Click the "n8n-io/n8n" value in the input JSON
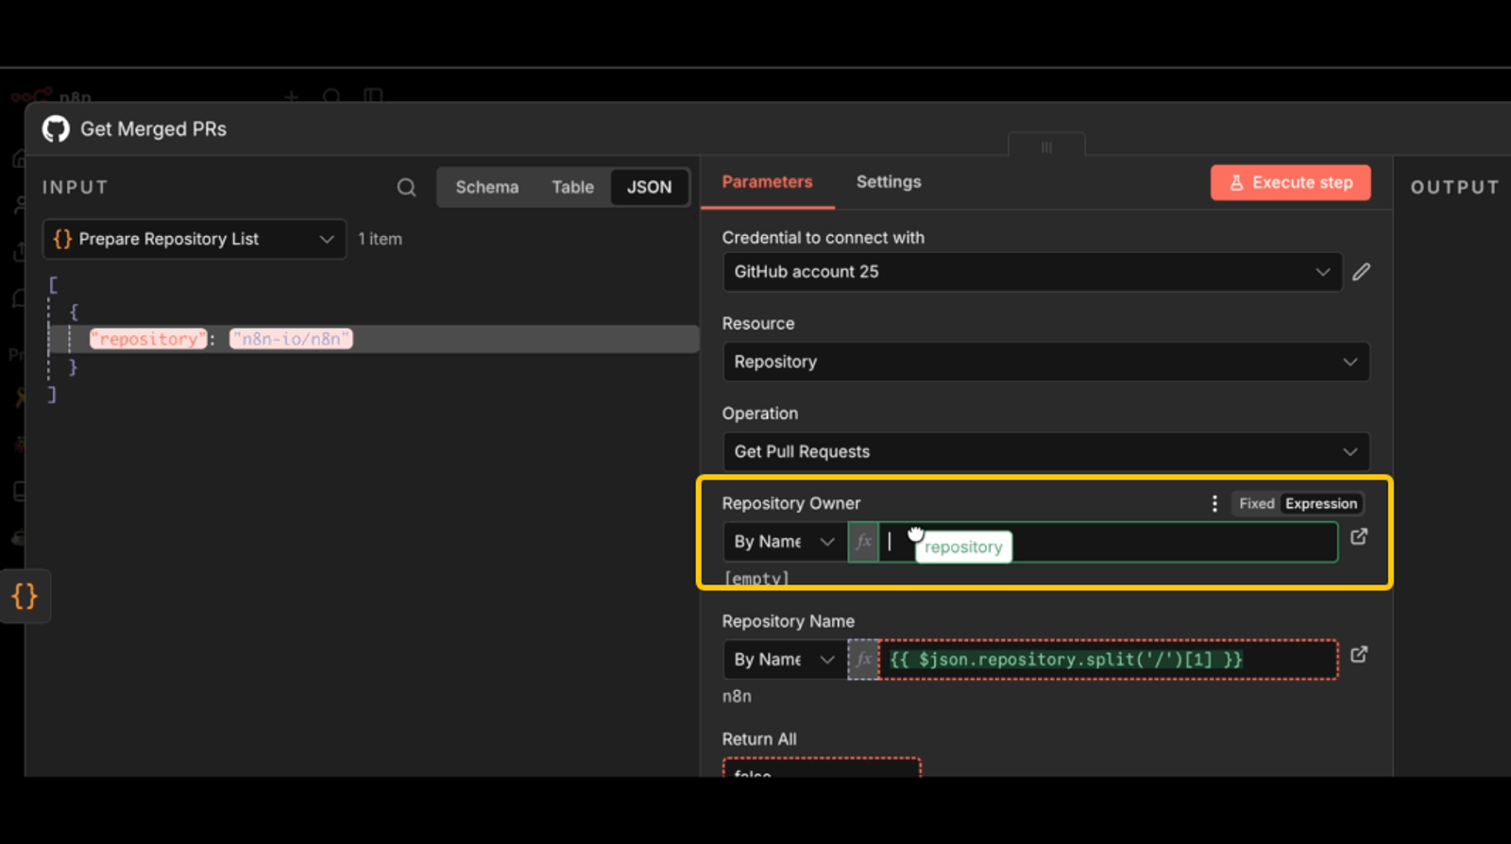 tap(291, 339)
